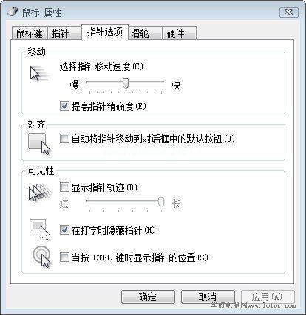Click the 应用 button
The image size is (306, 315).
point(268,297)
